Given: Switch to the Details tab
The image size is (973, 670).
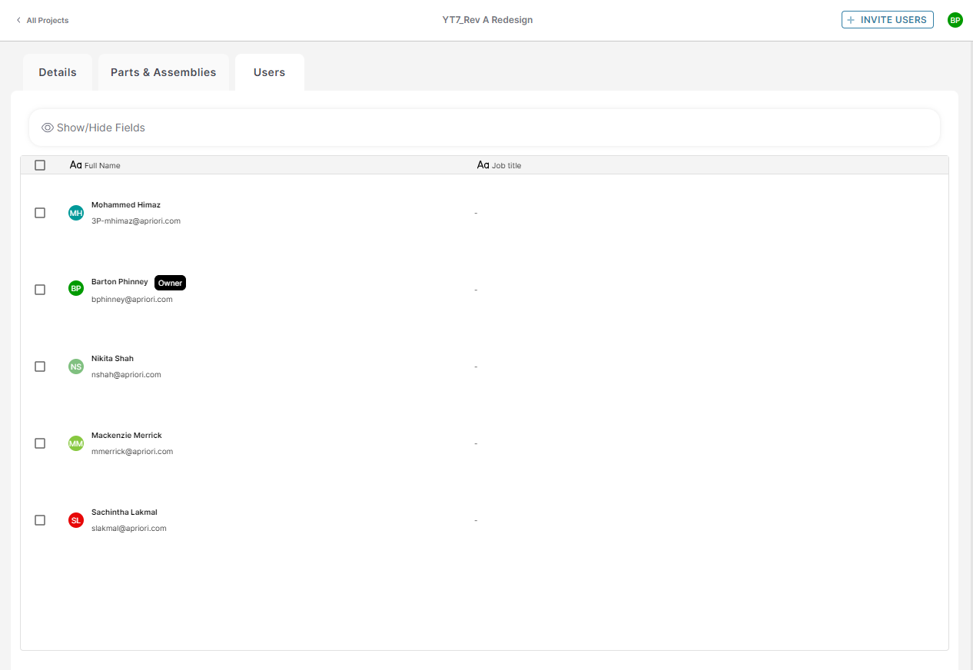Looking at the screenshot, I should point(58,72).
